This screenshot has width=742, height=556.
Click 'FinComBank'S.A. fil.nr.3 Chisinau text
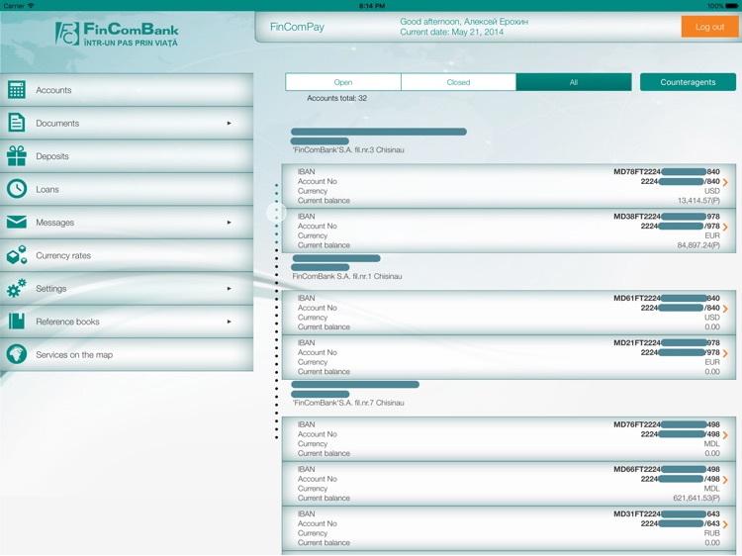click(x=348, y=150)
